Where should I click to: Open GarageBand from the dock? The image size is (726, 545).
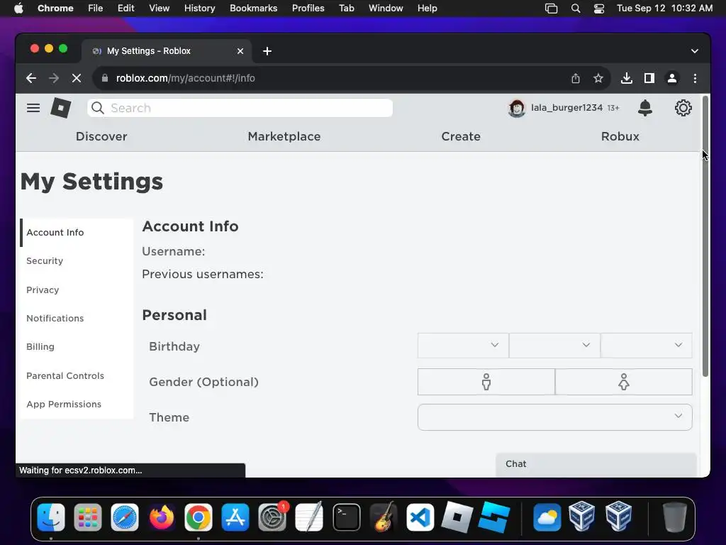[x=384, y=517]
